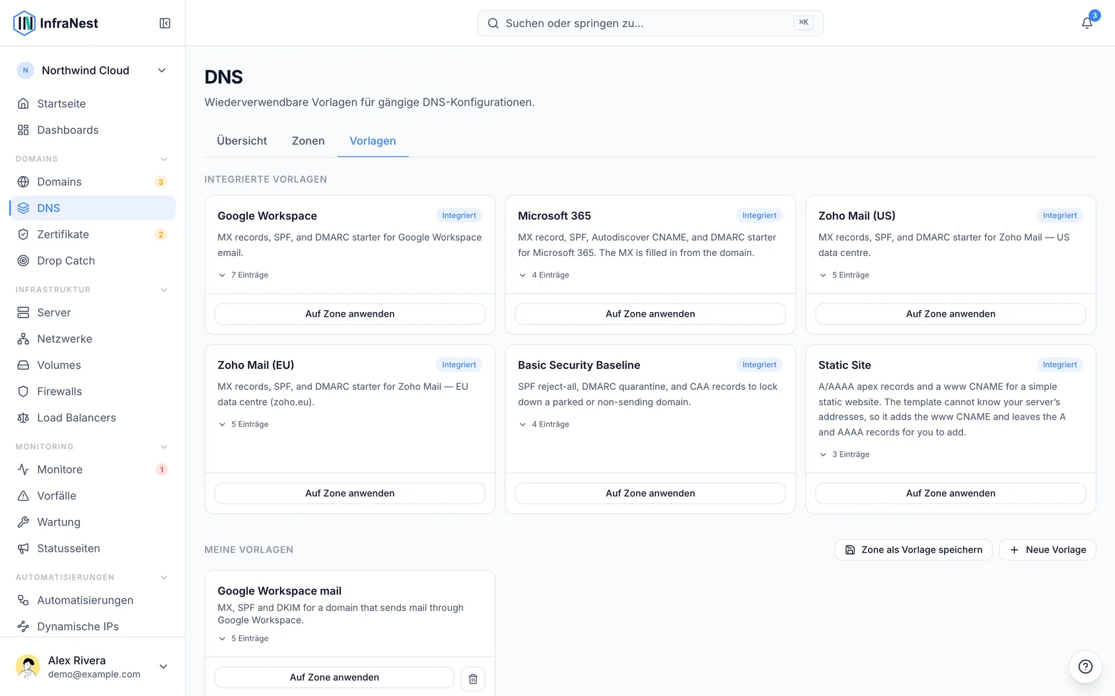Screen dimensions: 1115x696
Task: Open Volumes drive icon
Action: point(23,365)
